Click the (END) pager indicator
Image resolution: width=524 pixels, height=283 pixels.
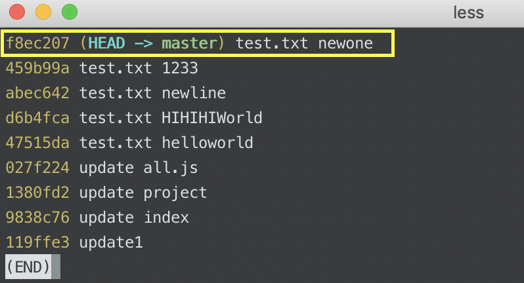(28, 267)
